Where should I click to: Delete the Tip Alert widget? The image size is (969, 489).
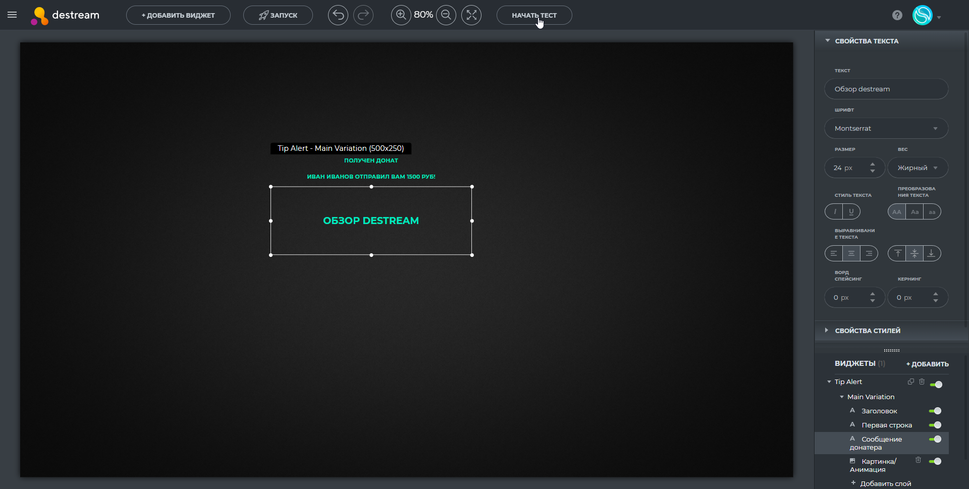[x=922, y=382]
